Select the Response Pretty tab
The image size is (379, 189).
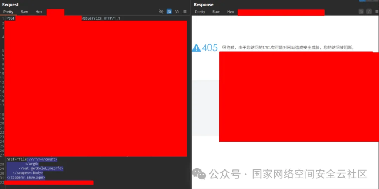(200, 12)
